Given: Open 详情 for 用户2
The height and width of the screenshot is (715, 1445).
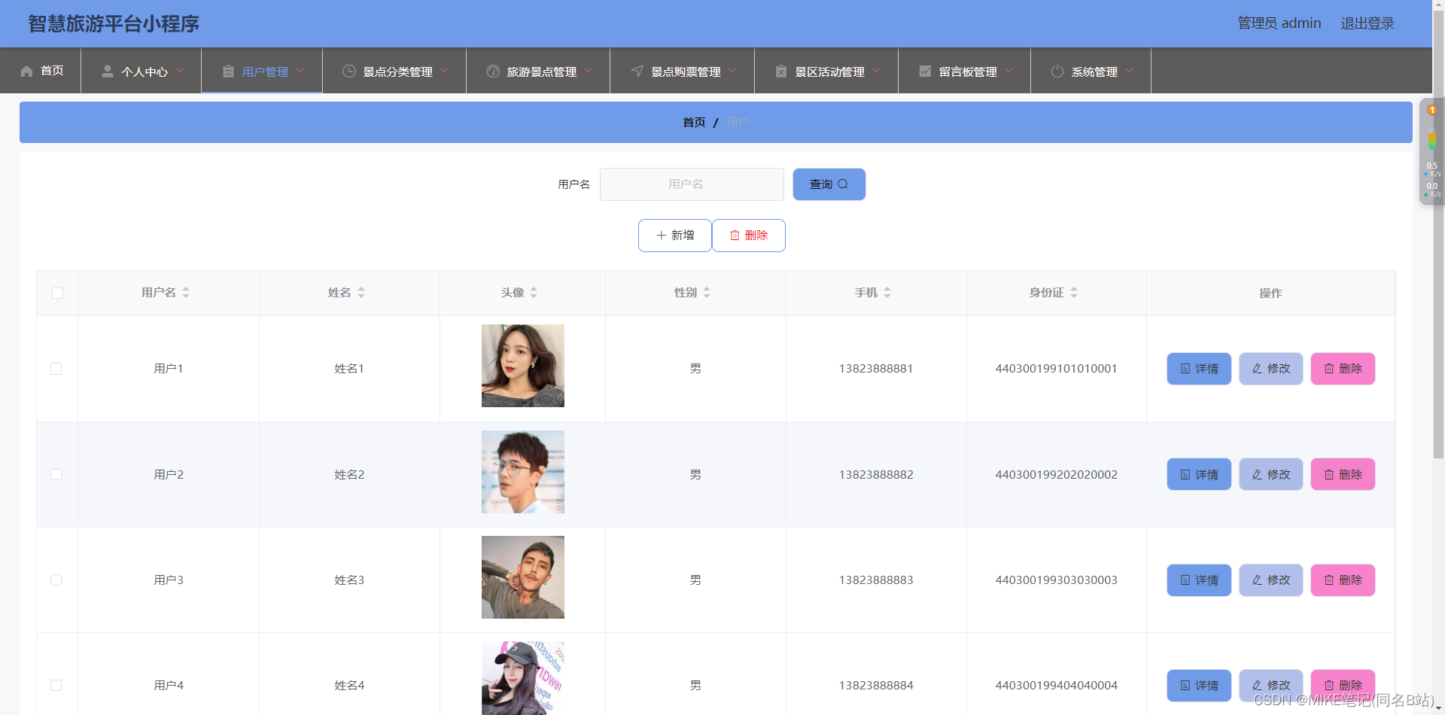Looking at the screenshot, I should coord(1199,475).
